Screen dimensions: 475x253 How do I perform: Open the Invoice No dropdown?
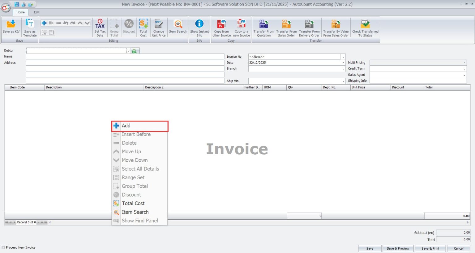[x=343, y=57]
